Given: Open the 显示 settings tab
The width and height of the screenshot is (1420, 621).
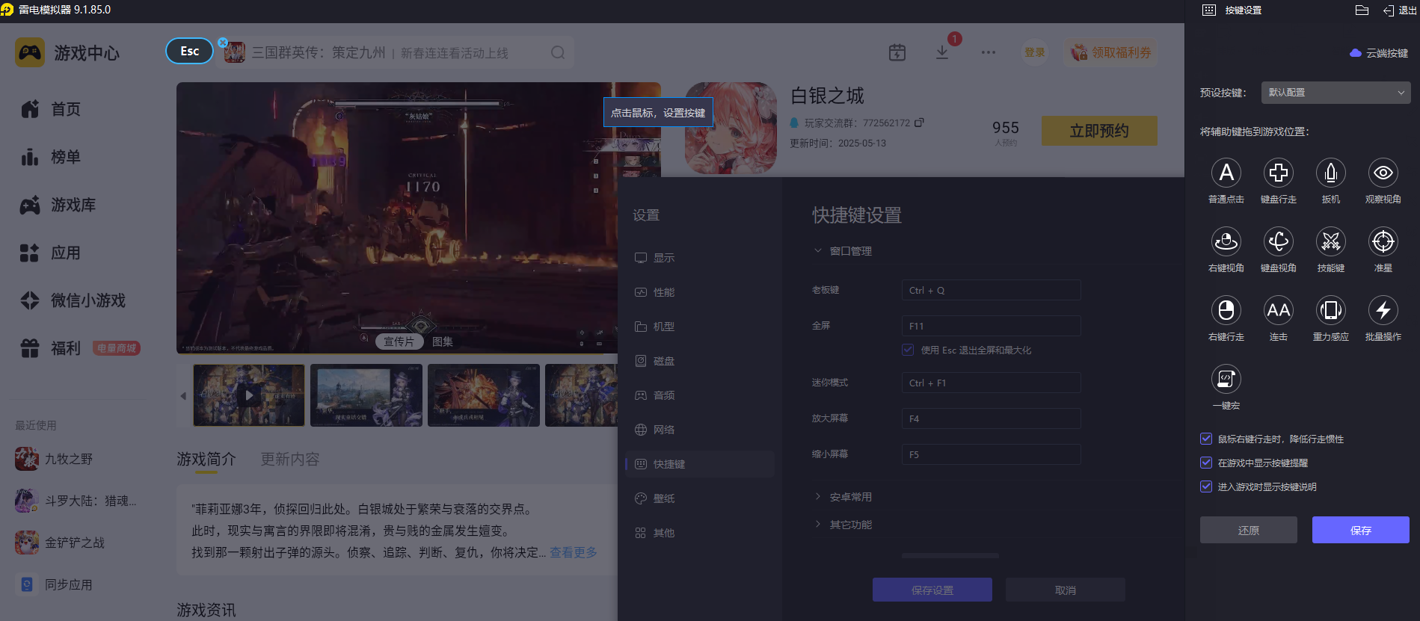Looking at the screenshot, I should coord(700,258).
